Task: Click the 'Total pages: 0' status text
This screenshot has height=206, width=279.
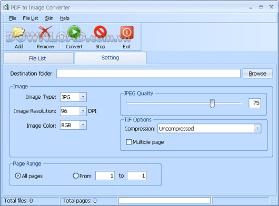Action: (79, 201)
